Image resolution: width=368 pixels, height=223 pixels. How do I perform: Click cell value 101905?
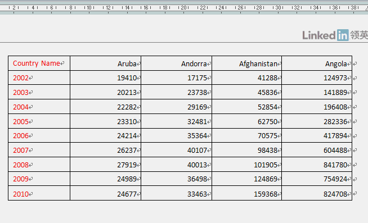[x=266, y=165]
